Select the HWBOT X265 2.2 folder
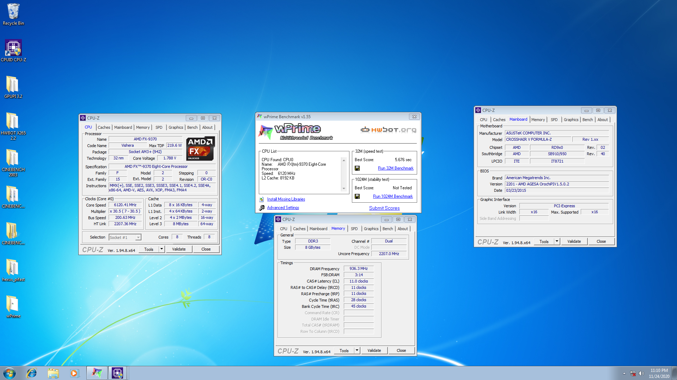 point(13,126)
